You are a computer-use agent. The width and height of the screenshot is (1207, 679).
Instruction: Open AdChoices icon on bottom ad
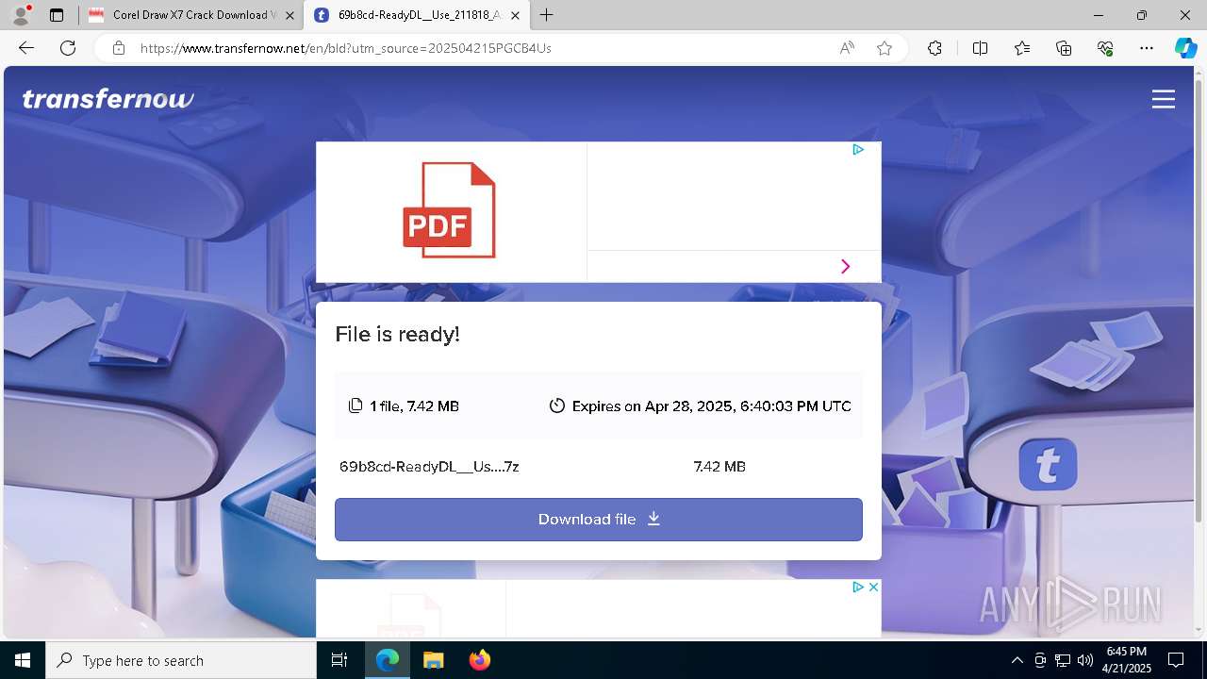tap(858, 587)
